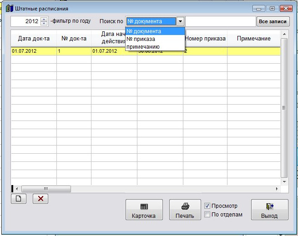The width and height of the screenshot is (298, 236).
Task: Select the Номер приказа cell containing 2
Action: pyautogui.click(x=205, y=51)
